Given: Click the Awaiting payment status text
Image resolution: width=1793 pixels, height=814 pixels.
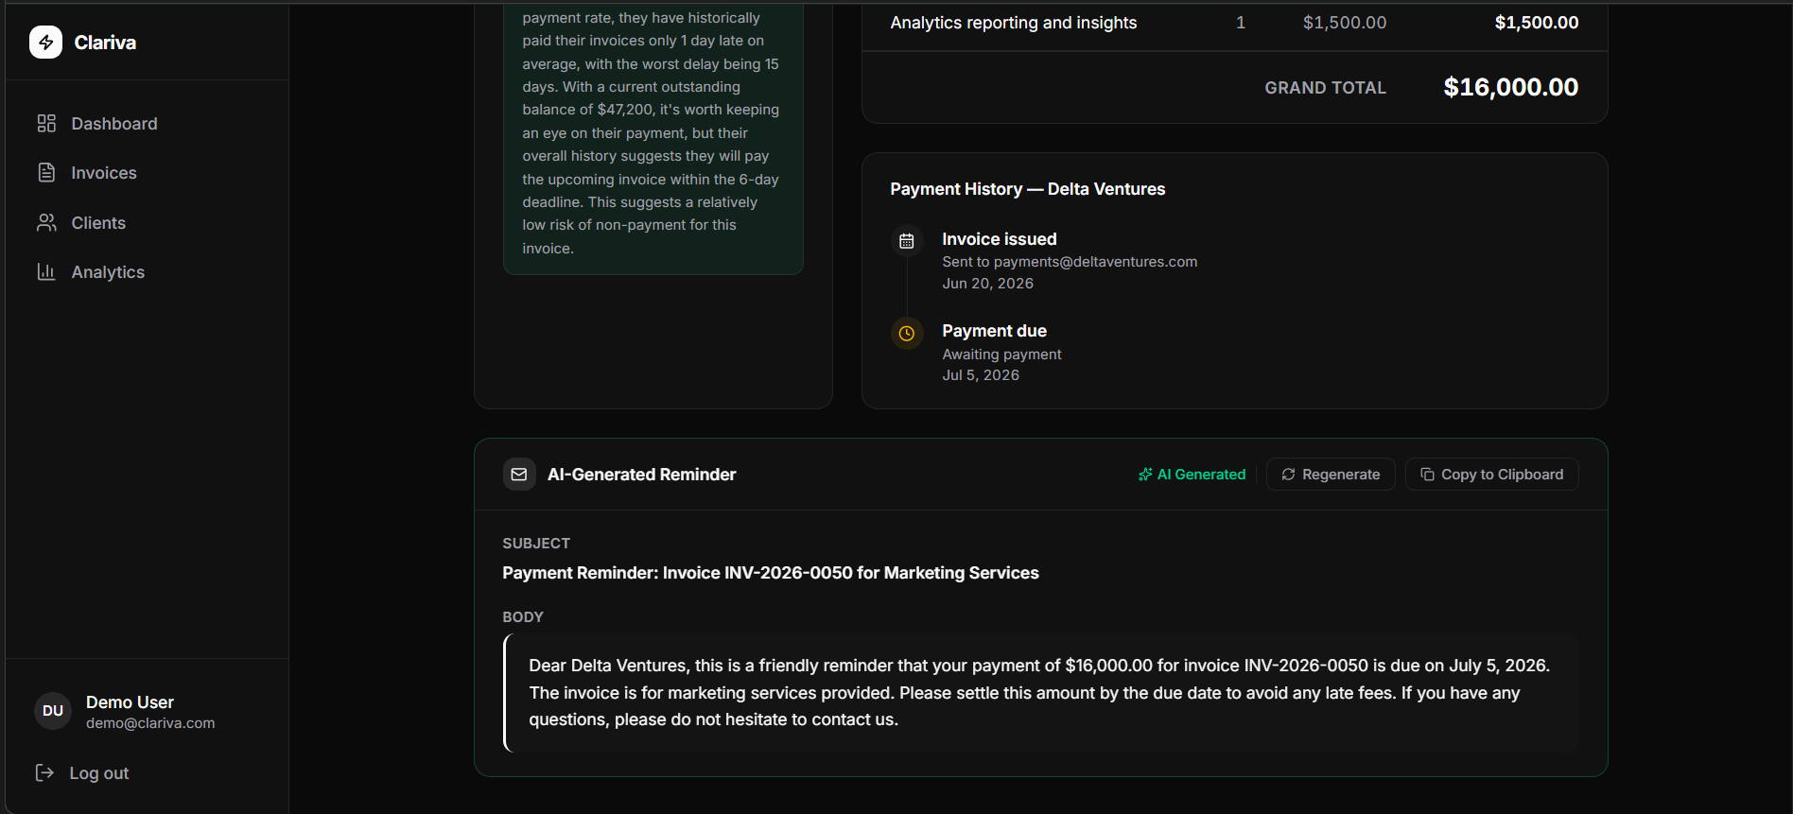Looking at the screenshot, I should 1001,355.
